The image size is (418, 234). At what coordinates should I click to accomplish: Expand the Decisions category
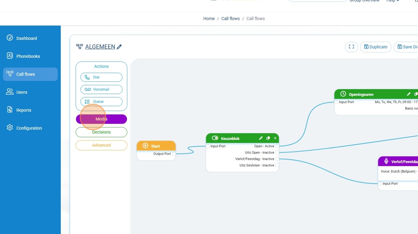102,132
